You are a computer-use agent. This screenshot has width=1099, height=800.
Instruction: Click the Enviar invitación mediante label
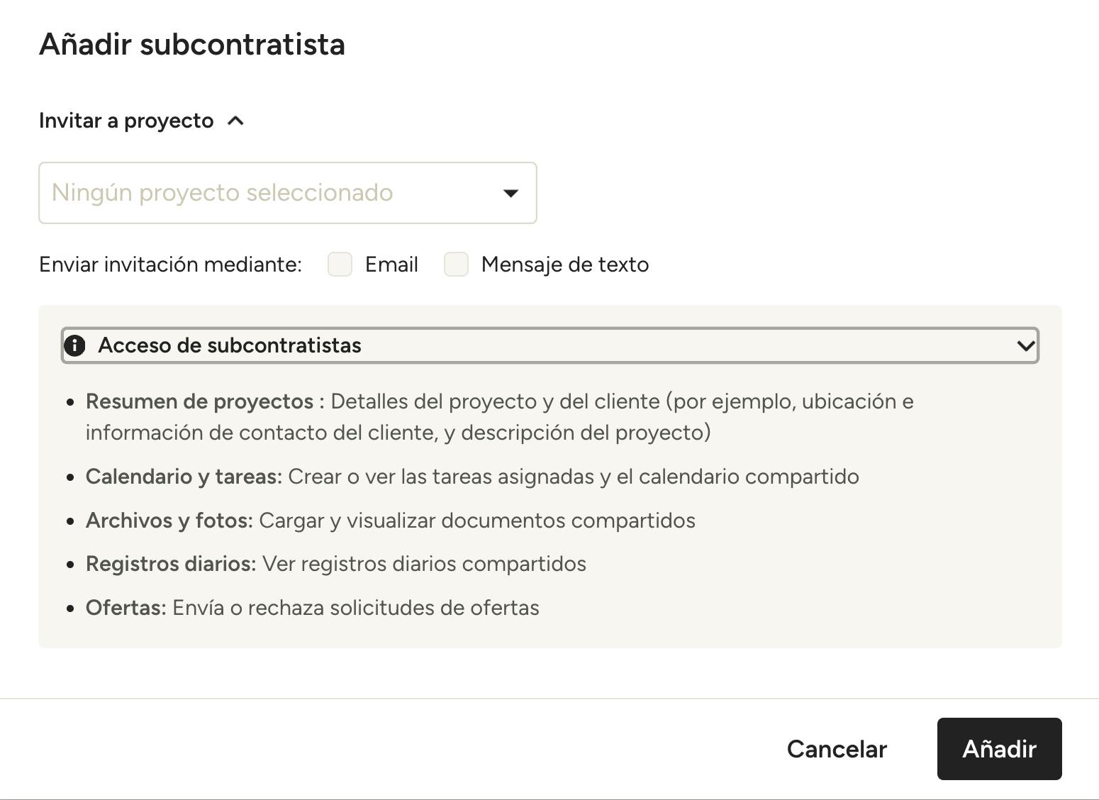point(170,265)
